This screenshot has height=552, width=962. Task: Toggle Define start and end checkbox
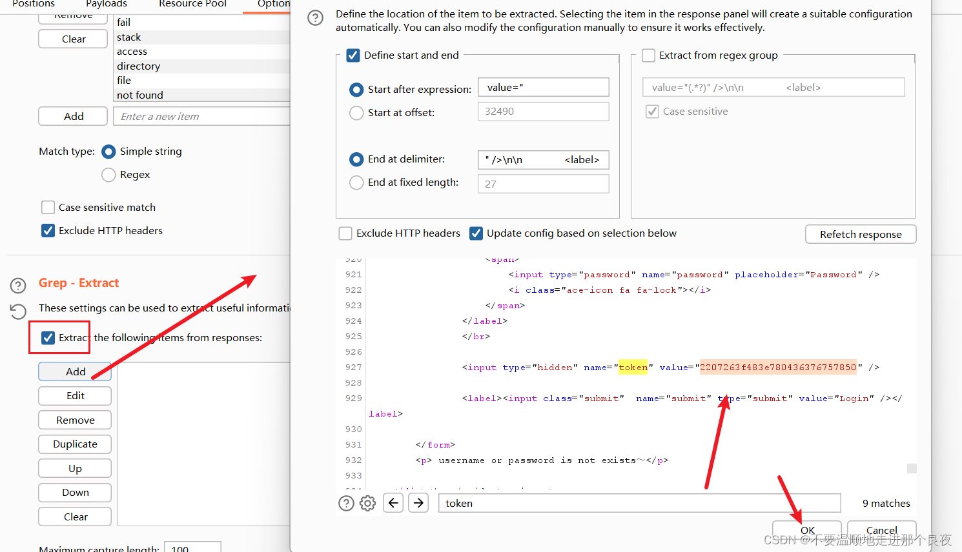click(353, 55)
